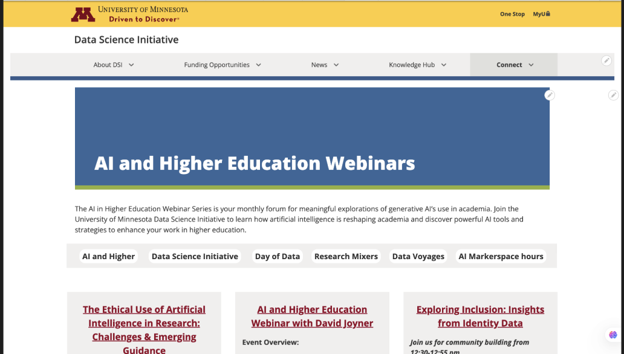Click the University of Minnesota logo

click(129, 14)
